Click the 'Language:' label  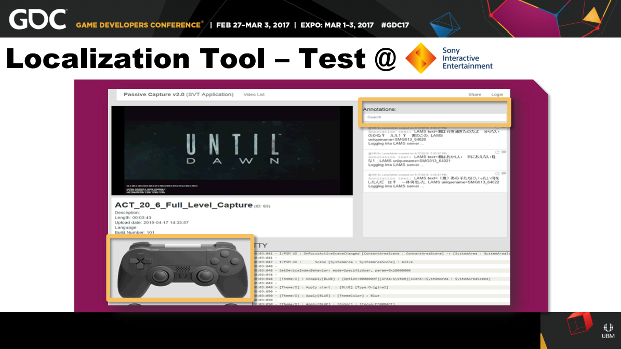[126, 227]
